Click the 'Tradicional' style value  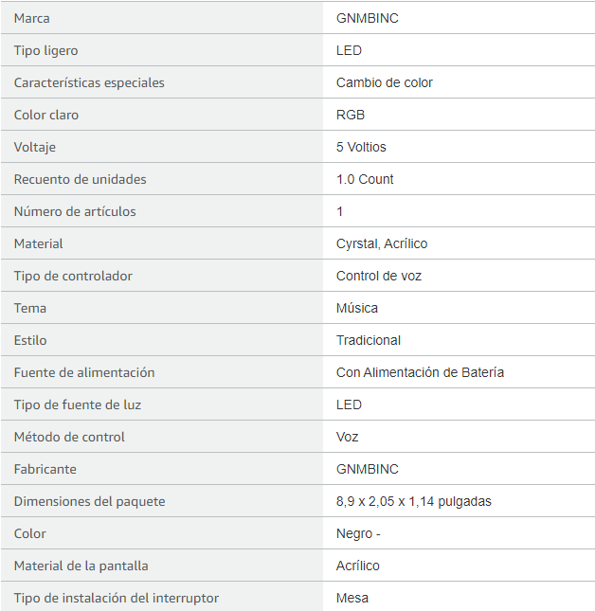tap(369, 340)
